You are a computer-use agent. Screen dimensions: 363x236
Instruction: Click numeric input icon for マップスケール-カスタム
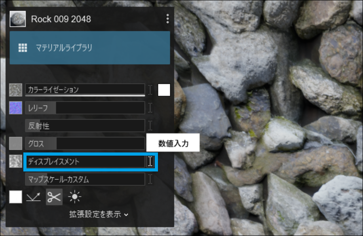pyautogui.click(x=150, y=179)
